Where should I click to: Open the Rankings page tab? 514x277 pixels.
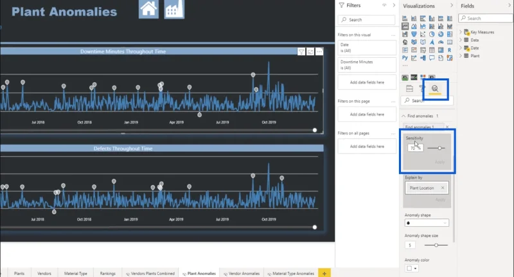(x=107, y=273)
